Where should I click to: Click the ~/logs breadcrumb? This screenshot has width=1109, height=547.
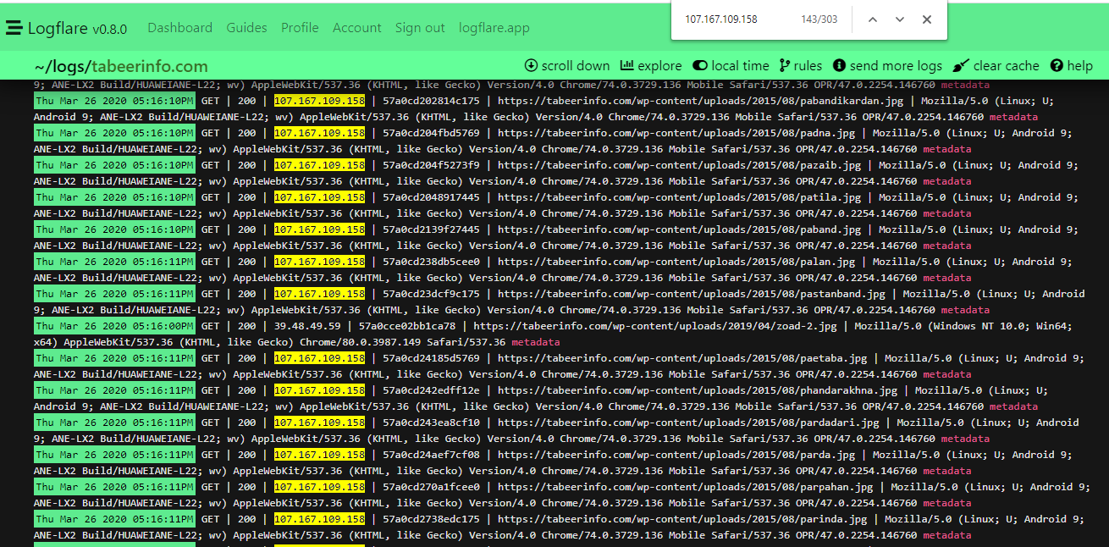pyautogui.click(x=59, y=66)
